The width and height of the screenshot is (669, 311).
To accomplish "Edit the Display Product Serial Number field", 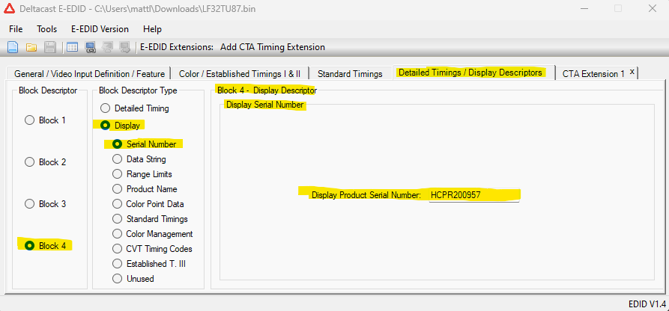I will coord(473,195).
